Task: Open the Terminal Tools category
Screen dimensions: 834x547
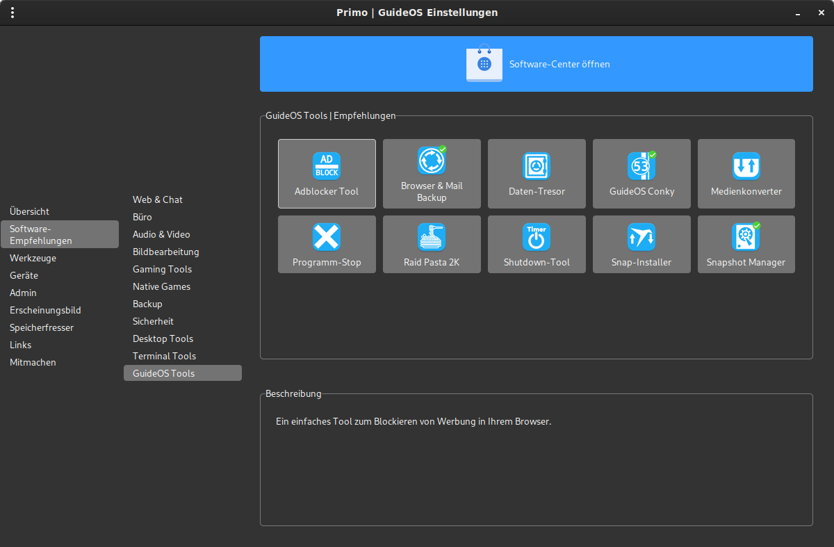Action: (165, 356)
